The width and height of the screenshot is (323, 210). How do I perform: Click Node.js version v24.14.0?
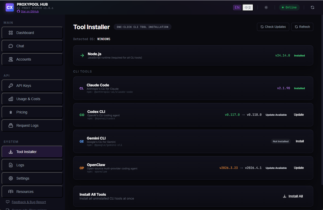[283, 55]
